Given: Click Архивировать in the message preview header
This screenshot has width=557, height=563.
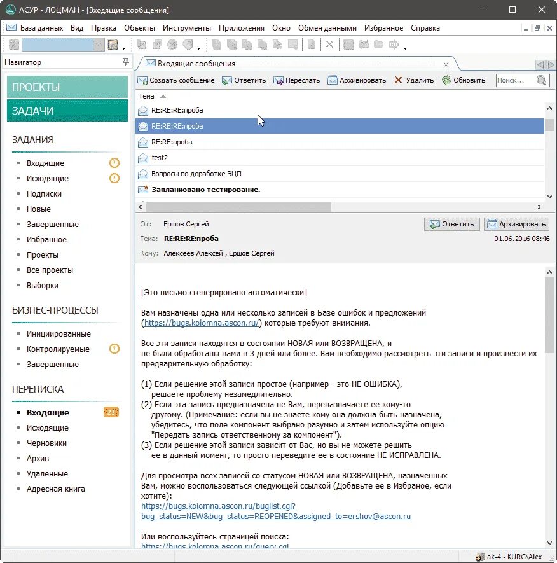Looking at the screenshot, I should coord(516,224).
